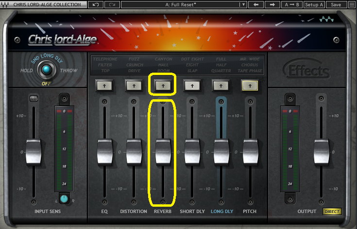Click the Setup A button
This screenshot has width=357, height=229.
coord(314,4)
